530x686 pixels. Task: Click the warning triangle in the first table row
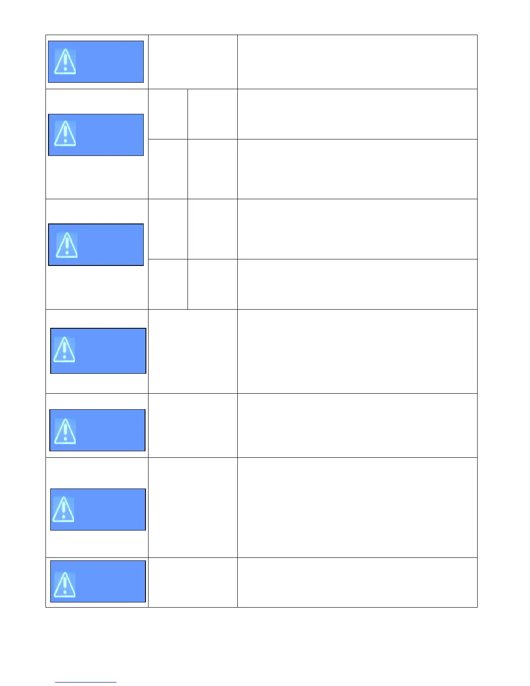[x=65, y=61]
